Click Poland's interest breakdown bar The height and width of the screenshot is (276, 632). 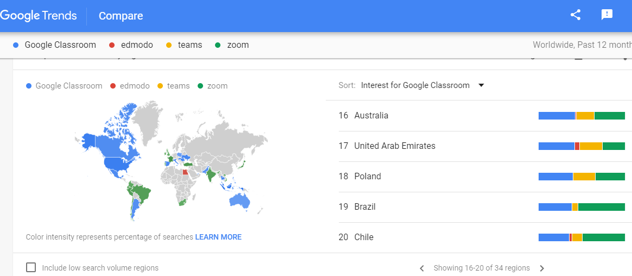click(x=582, y=177)
